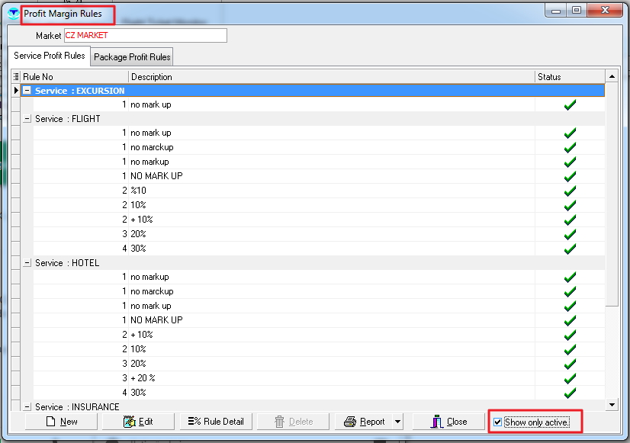Collapse the Service : FLIGHT group
The image size is (630, 443).
click(27, 119)
